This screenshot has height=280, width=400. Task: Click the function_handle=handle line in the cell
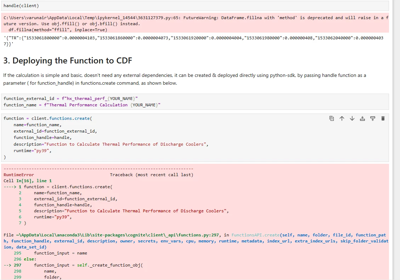(x=43, y=138)
